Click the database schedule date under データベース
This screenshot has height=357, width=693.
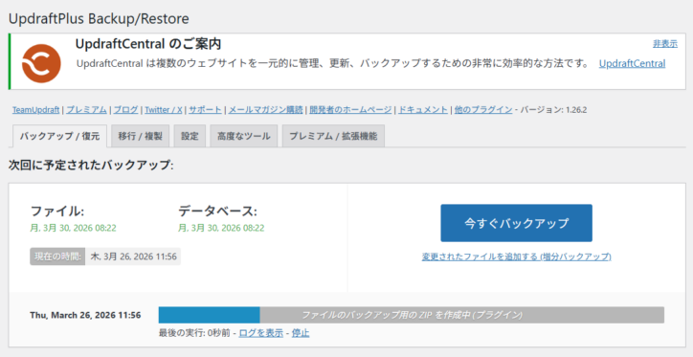pyautogui.click(x=221, y=228)
